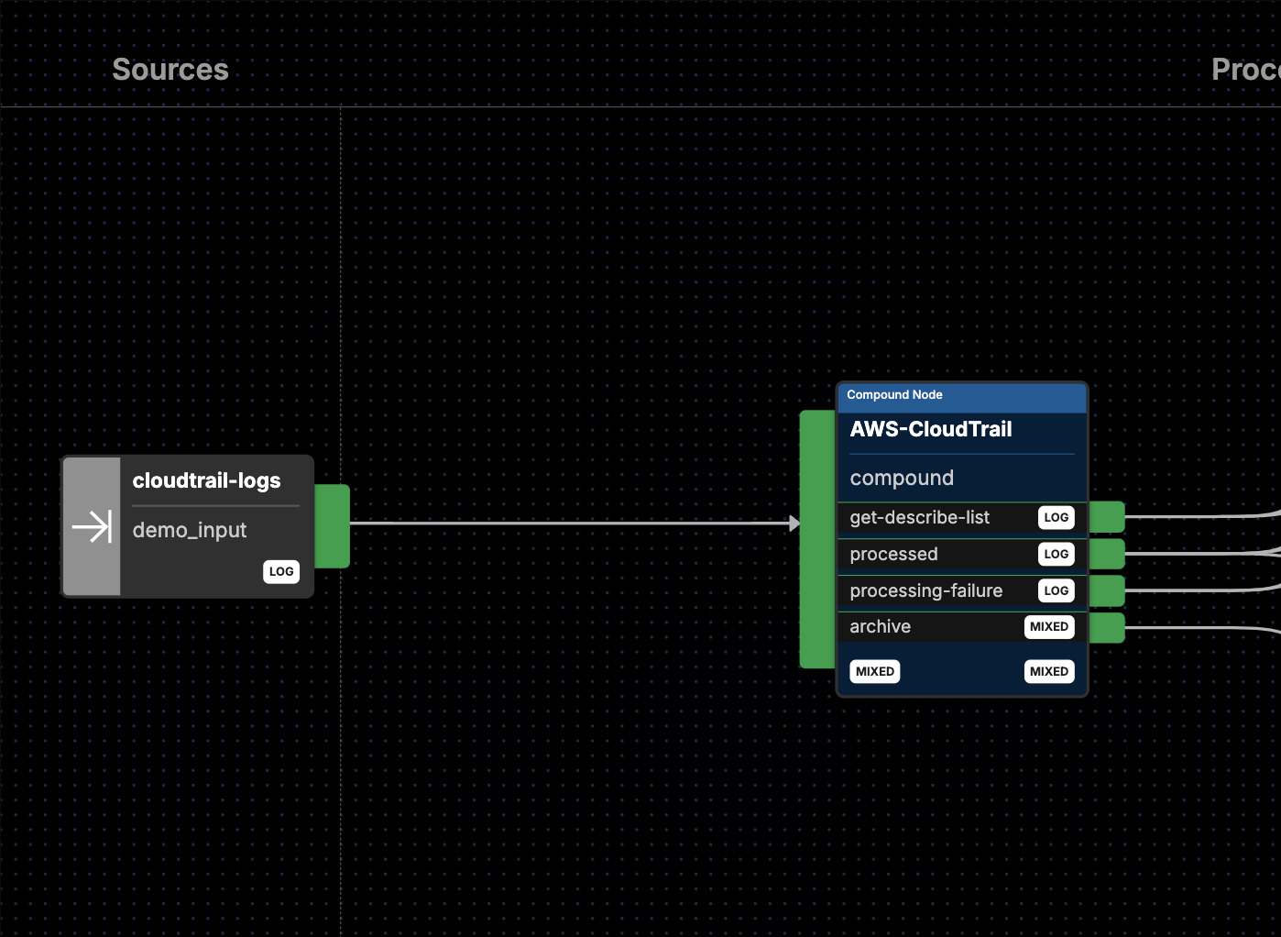Click the processed row's green output port
Image resolution: width=1281 pixels, height=937 pixels.
tap(1107, 554)
